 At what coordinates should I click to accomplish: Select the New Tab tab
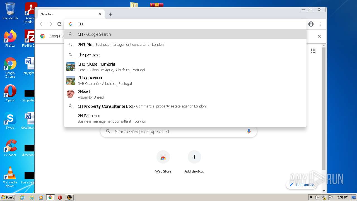point(71,14)
